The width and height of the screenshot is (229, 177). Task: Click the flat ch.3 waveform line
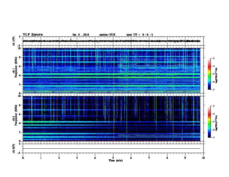pyautogui.click(x=112, y=149)
